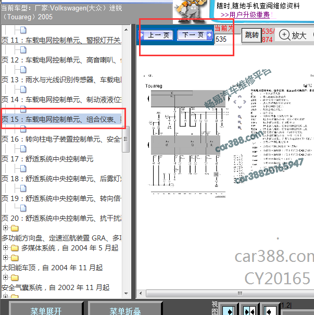
Task: Select tree row 页 16 转向柱电子装置控制单元
Action: tap(61, 139)
